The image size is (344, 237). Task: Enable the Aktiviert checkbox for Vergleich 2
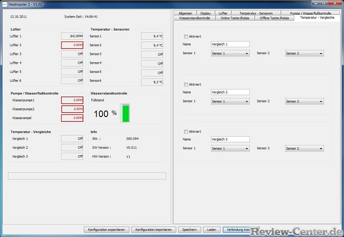click(x=186, y=85)
